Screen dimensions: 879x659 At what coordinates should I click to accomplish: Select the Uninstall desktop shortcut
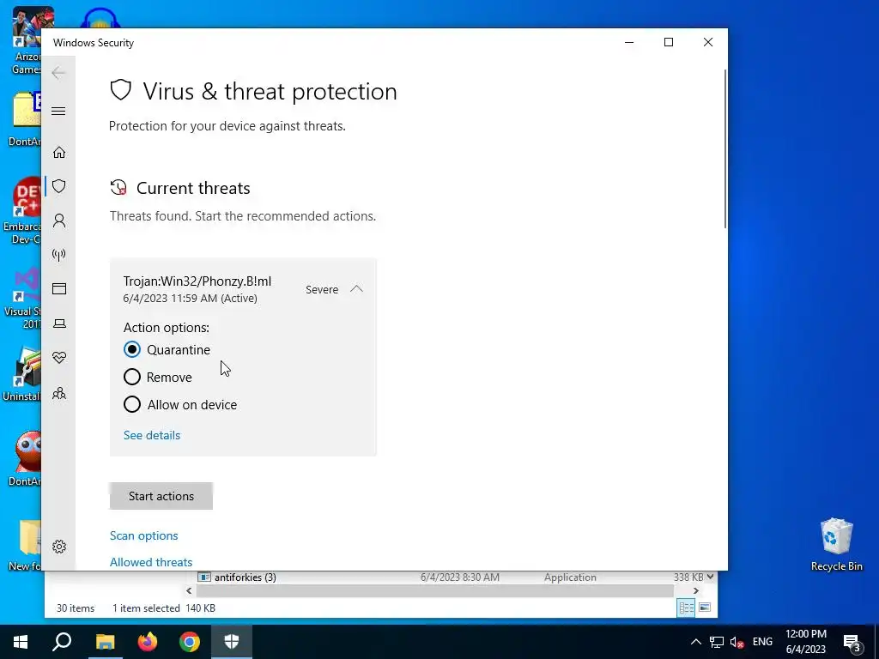(x=21, y=374)
